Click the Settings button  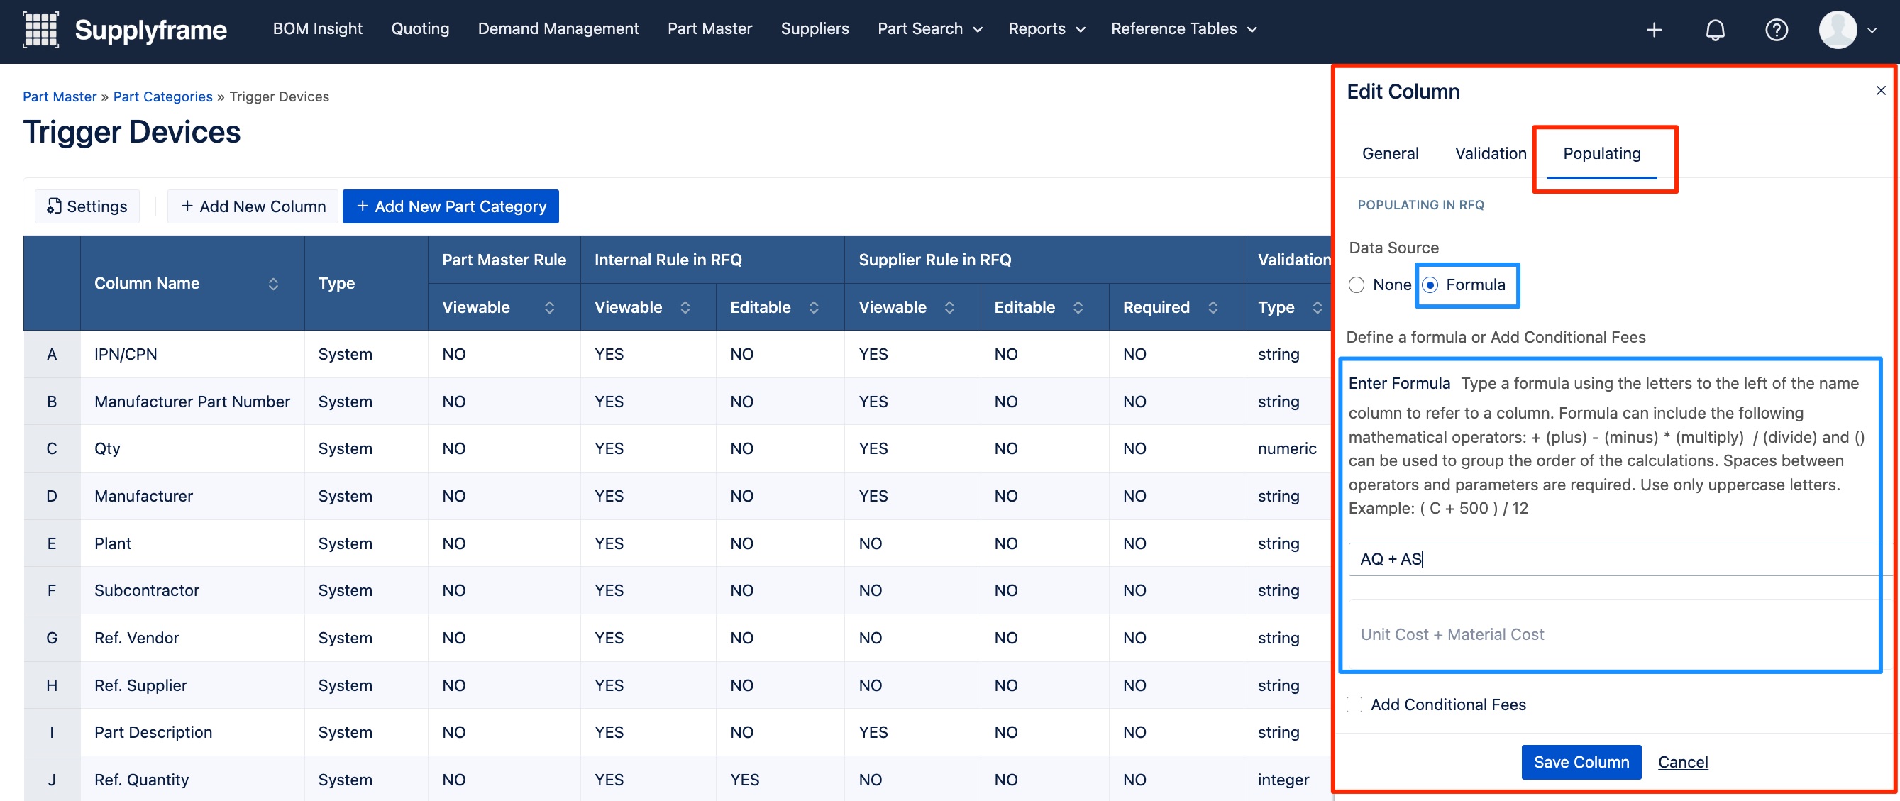pos(87,206)
